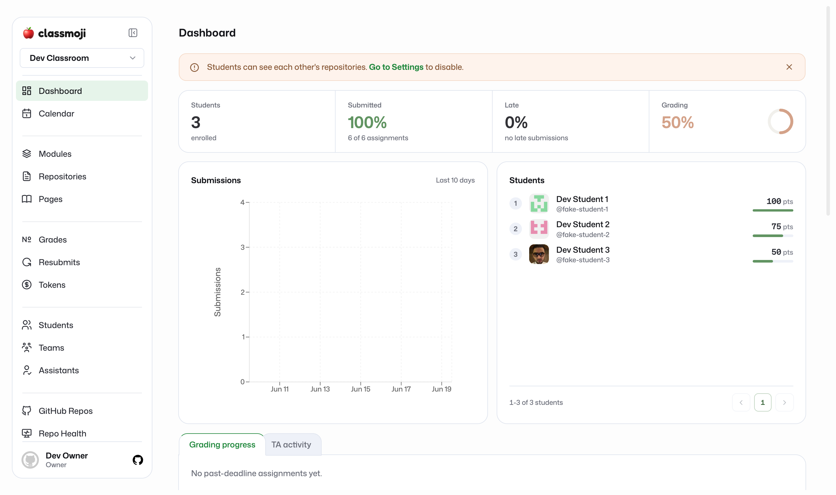Open Students in sidebar
The image size is (836, 495).
click(x=82, y=325)
